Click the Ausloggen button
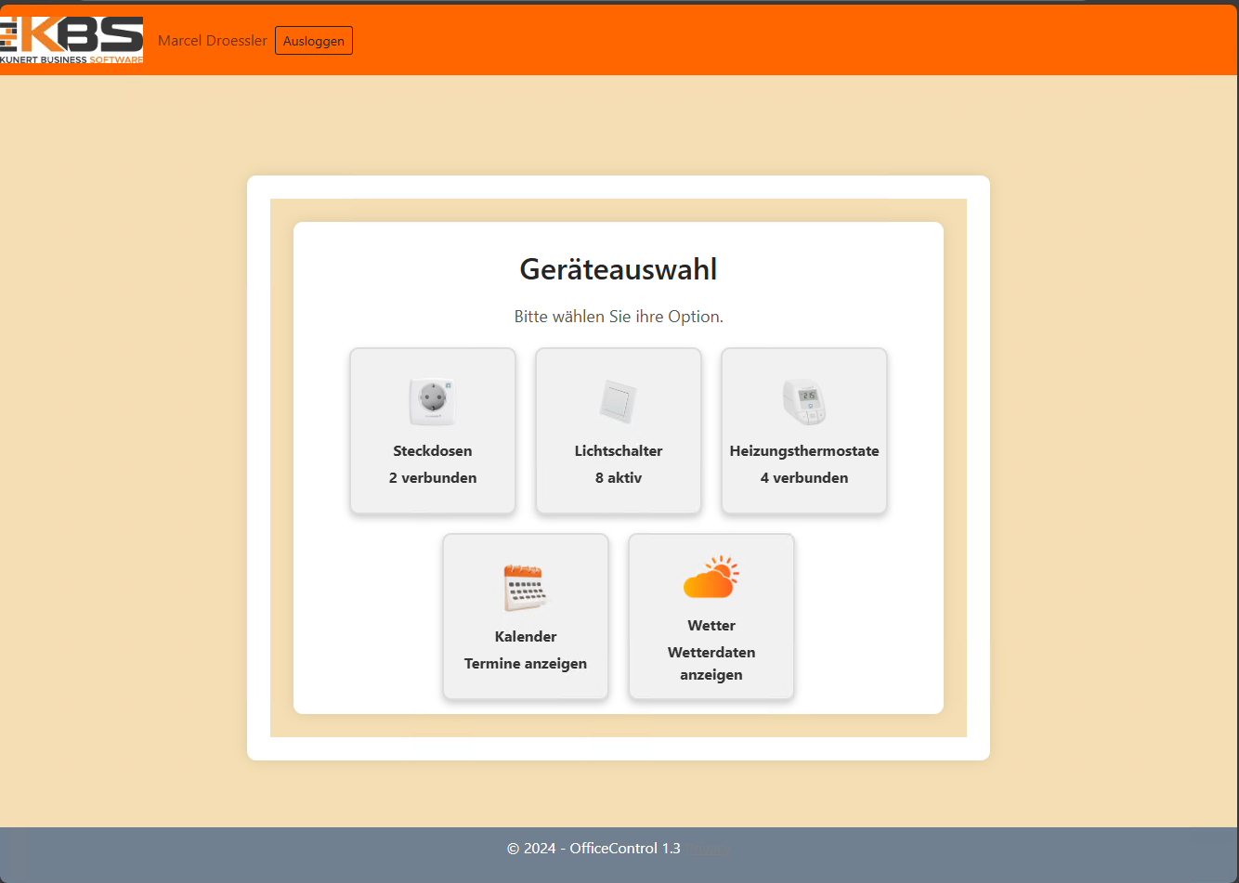This screenshot has width=1239, height=883. [x=314, y=41]
